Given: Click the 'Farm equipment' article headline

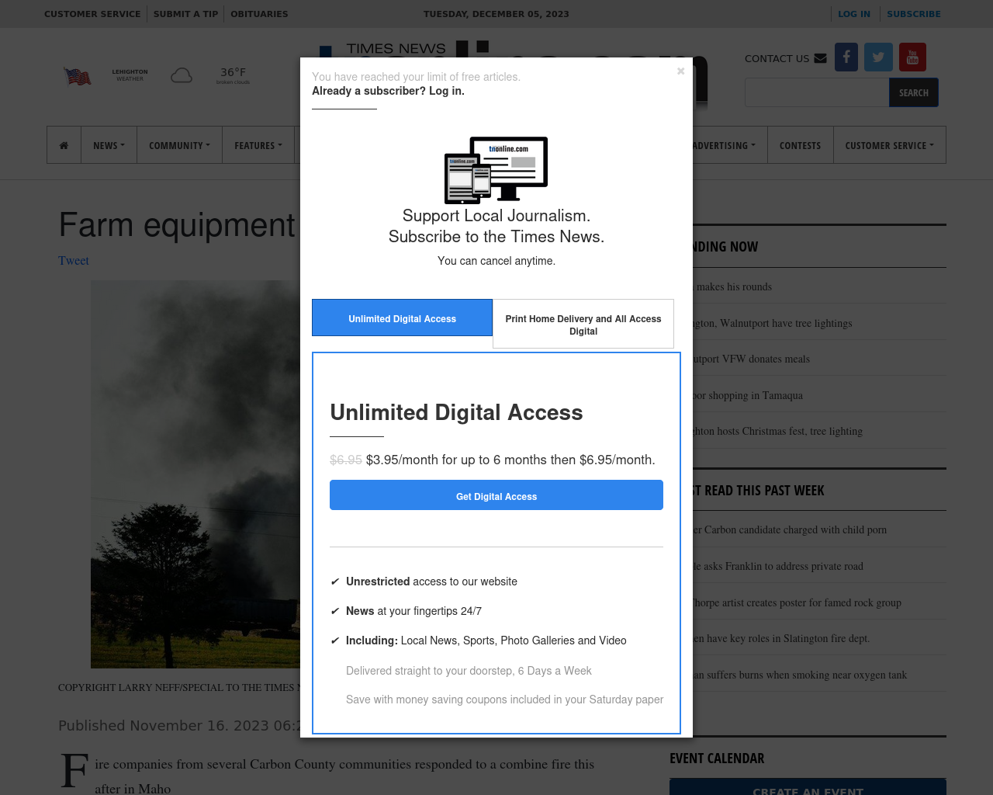Looking at the screenshot, I should (x=177, y=225).
